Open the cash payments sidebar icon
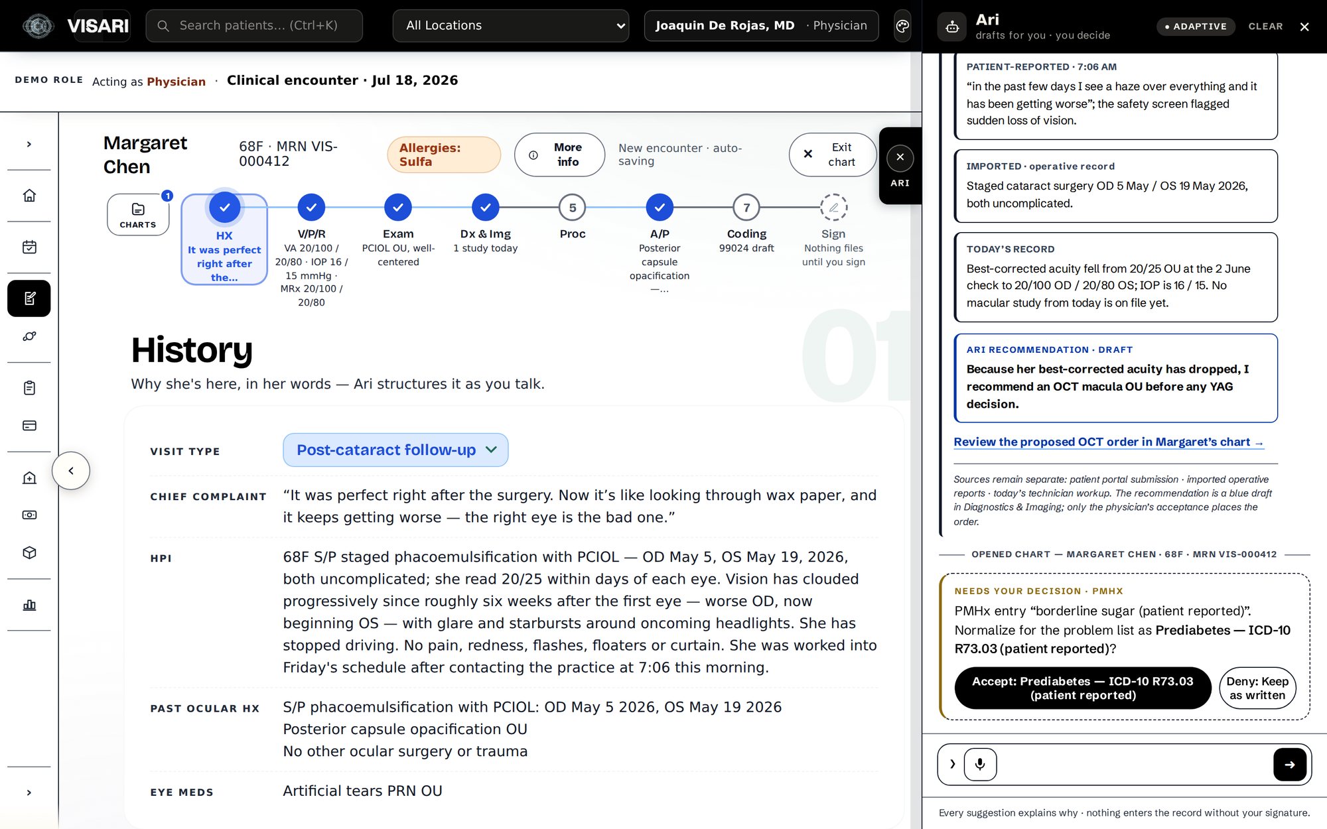 [29, 515]
